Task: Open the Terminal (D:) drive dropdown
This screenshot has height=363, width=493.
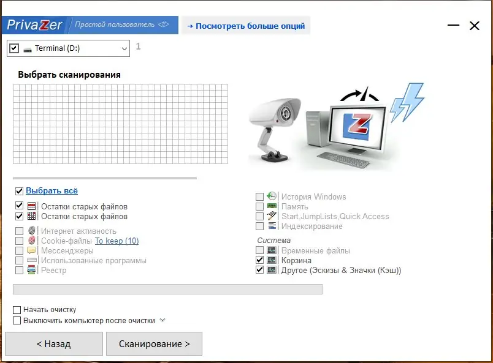Action: (x=124, y=49)
